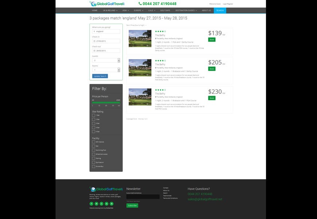Tick the 2 Star rating checkbox
The width and height of the screenshot is (317, 219).
click(x=93, y=119)
